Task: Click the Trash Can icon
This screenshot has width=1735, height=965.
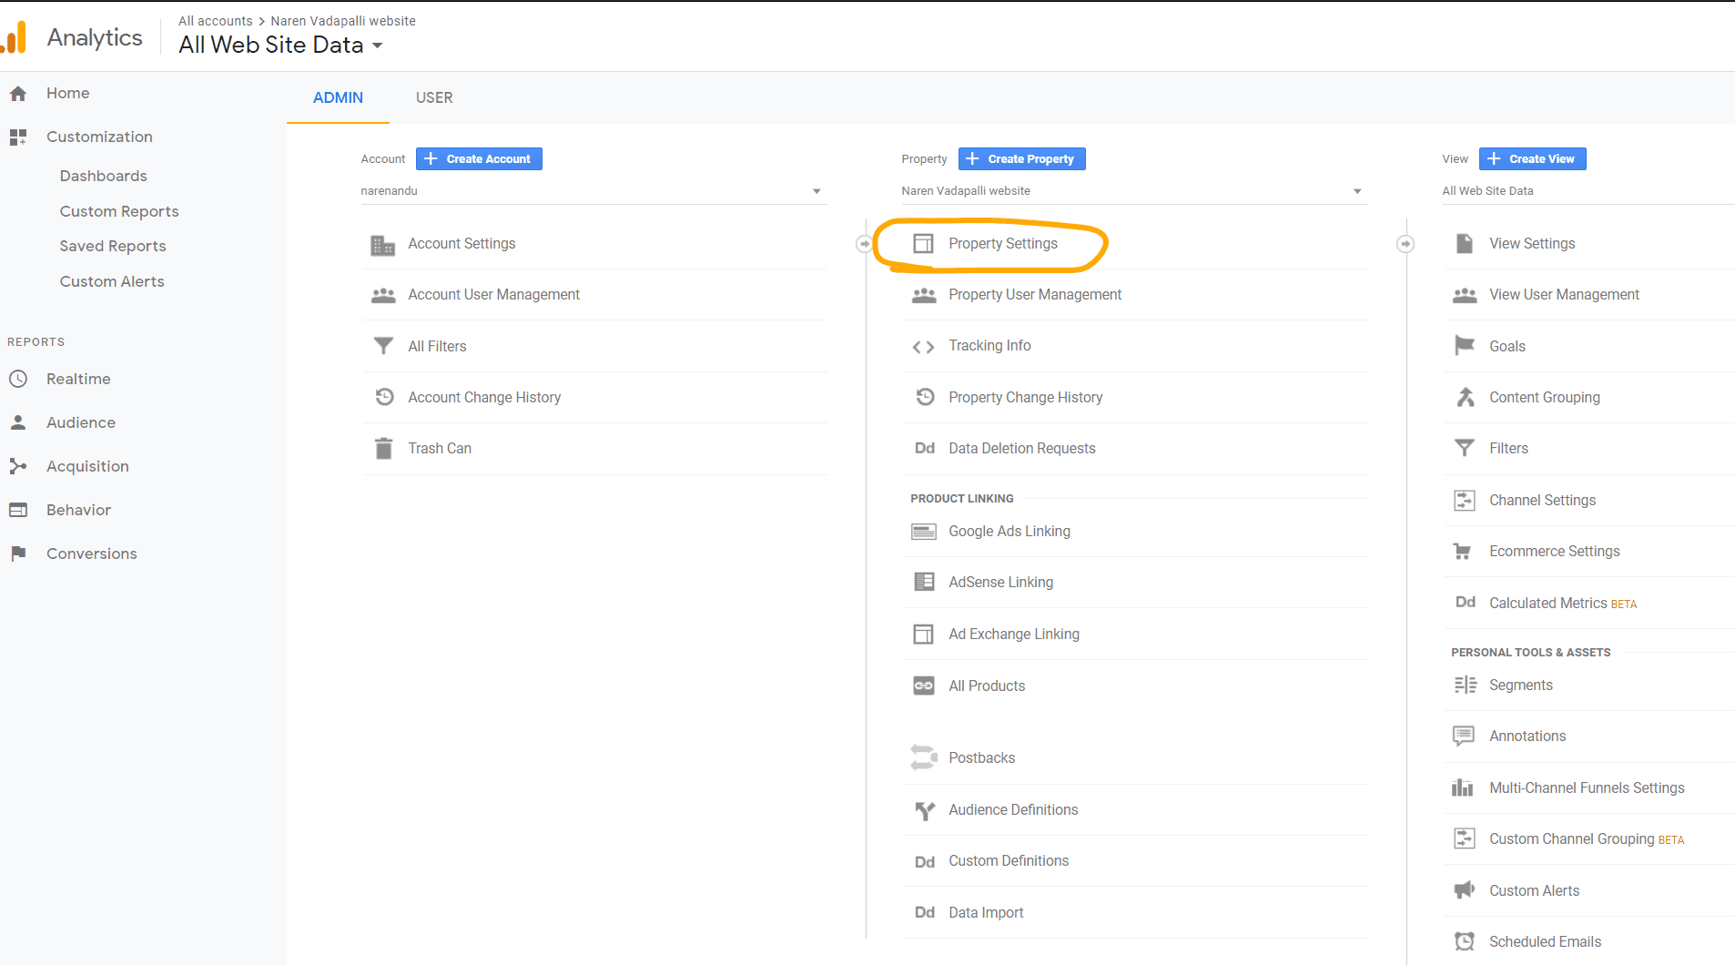Action: point(384,448)
